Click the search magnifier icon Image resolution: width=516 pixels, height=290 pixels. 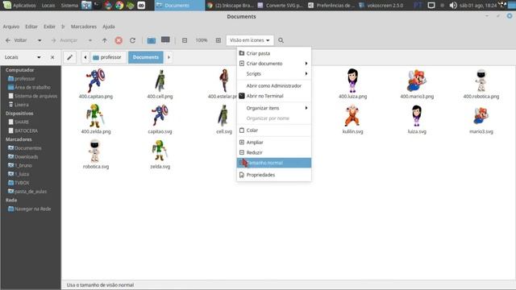[x=281, y=40]
